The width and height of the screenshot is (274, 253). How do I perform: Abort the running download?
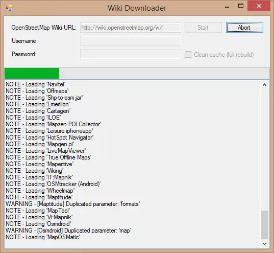tap(244, 27)
